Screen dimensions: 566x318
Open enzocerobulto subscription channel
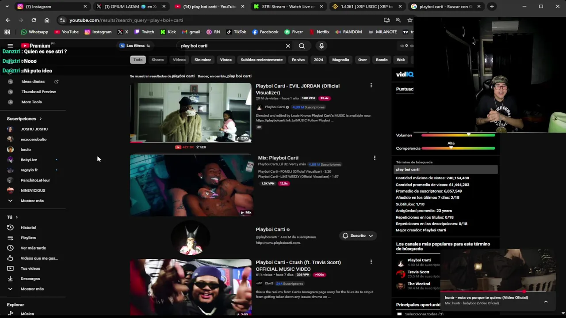click(x=34, y=139)
